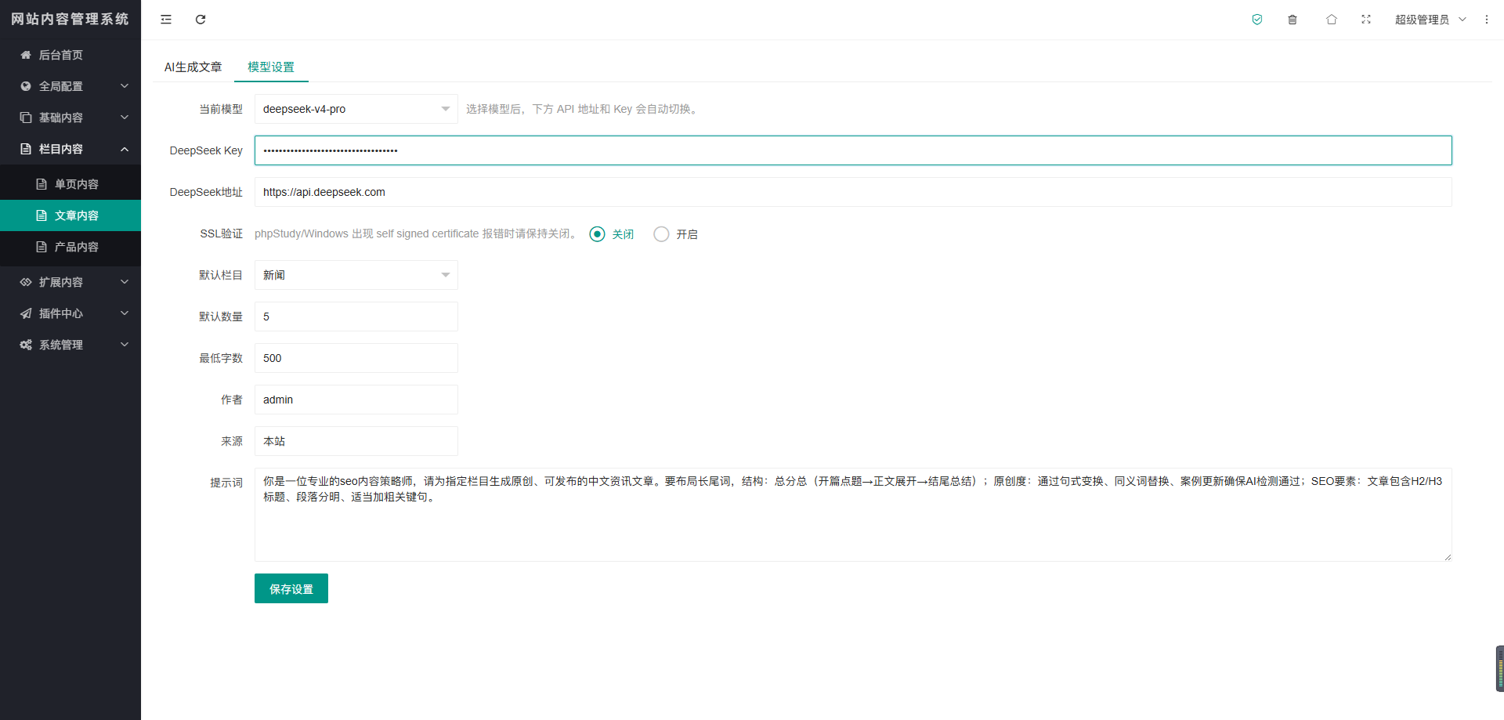Open the 当前模型 deepseek-v4-pro dropdown
Viewport: 1504px width, 720px height.
(356, 109)
